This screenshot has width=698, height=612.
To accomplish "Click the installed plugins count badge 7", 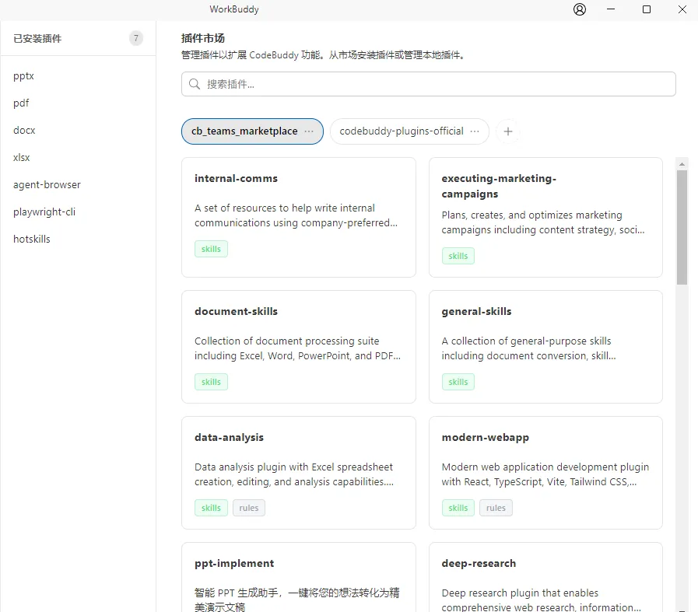I will click(135, 38).
